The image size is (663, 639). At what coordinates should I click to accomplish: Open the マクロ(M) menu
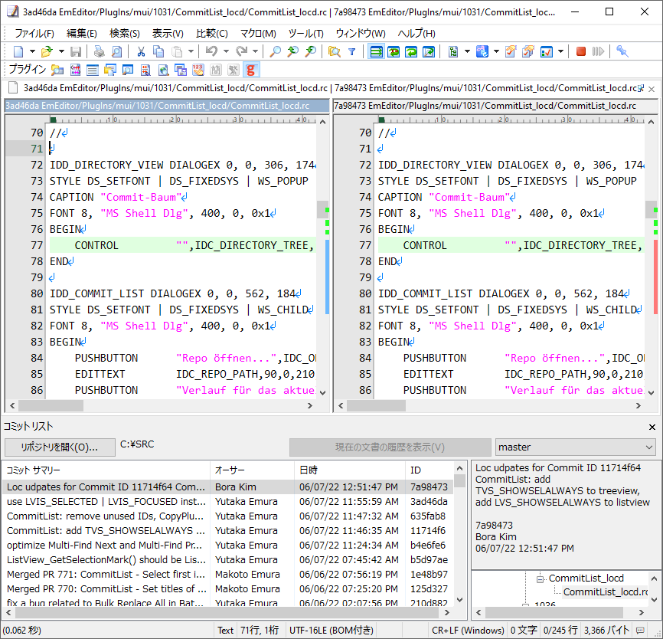(x=258, y=33)
